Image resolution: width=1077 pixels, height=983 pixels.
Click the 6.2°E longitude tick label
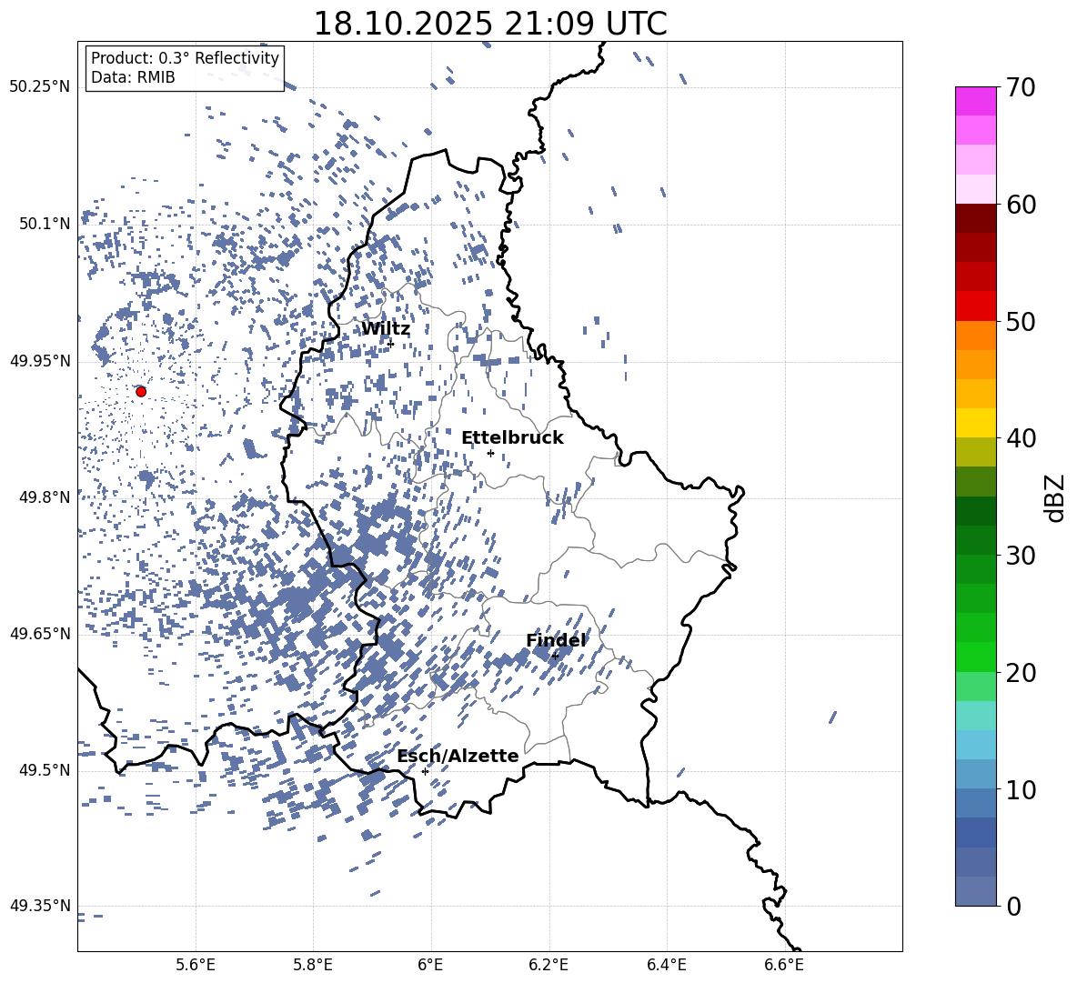pos(549,965)
